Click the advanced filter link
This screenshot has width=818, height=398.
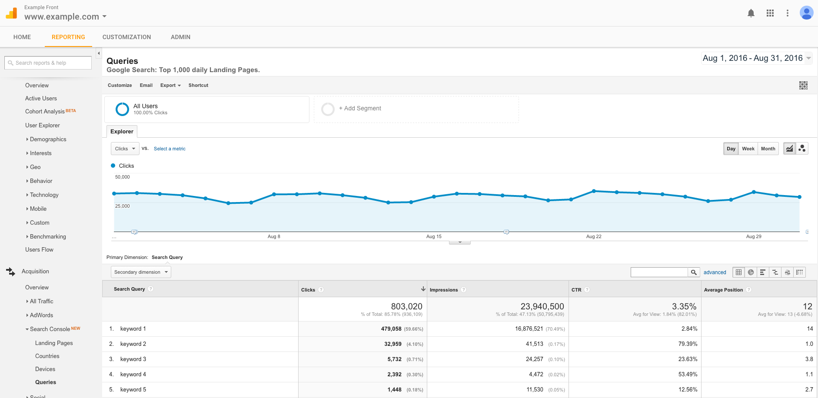715,272
